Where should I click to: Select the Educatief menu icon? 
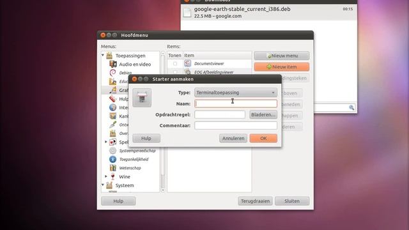pyautogui.click(x=112, y=81)
